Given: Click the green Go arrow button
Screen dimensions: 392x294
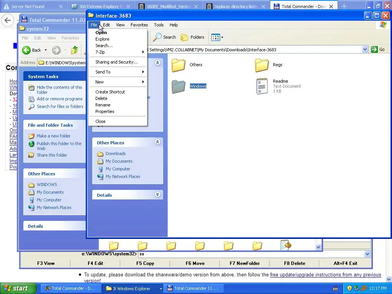Looking at the screenshot, I should (x=374, y=49).
